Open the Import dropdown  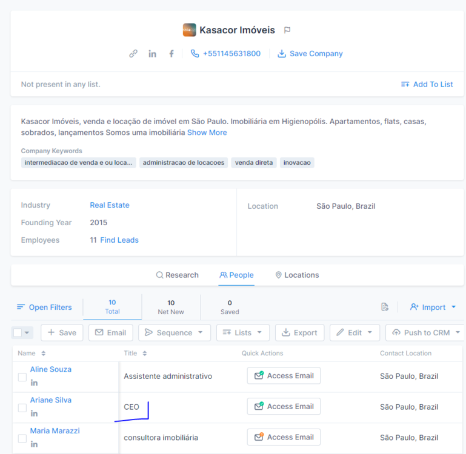point(433,307)
